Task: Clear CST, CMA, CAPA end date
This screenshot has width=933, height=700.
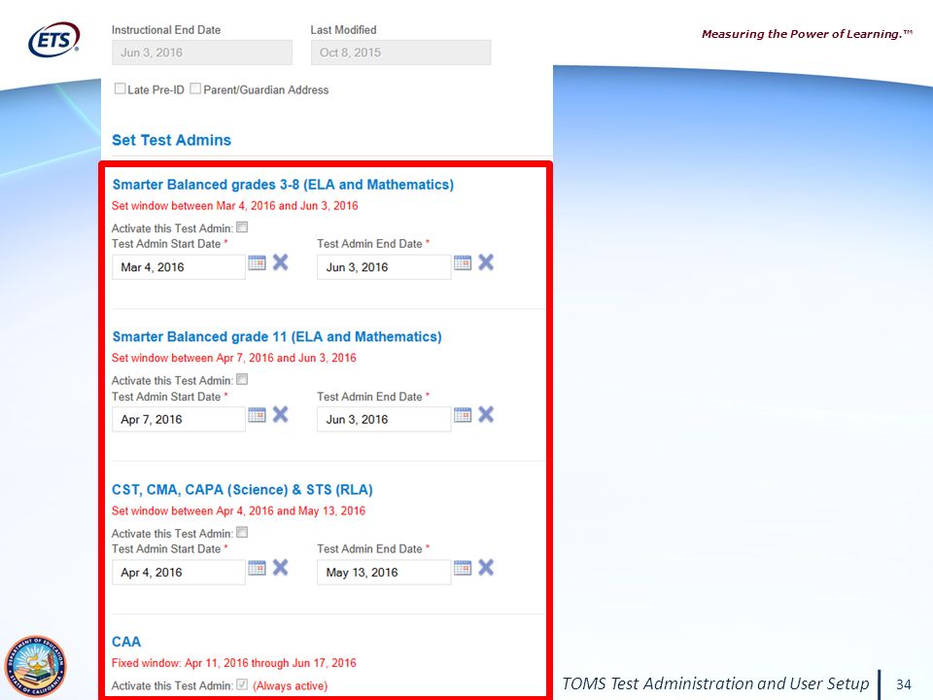Action: coord(486,568)
